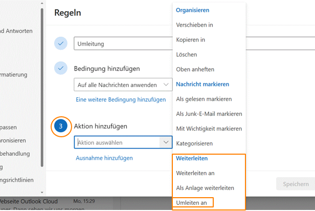Screen dimensions: 315x211
Task: Click the checkmark circle beside rule name
Action: [61, 43]
